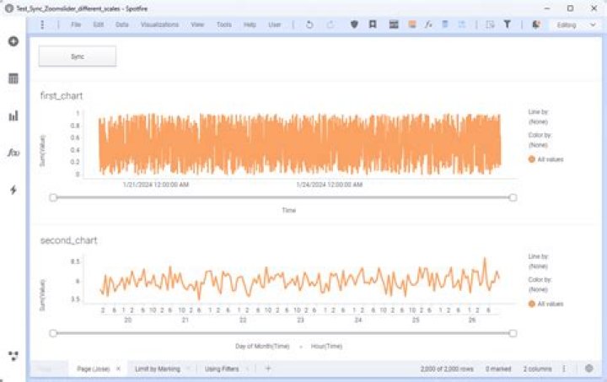607x382 pixels.
Task: Open the data table sidebar icon
Action: (13, 78)
